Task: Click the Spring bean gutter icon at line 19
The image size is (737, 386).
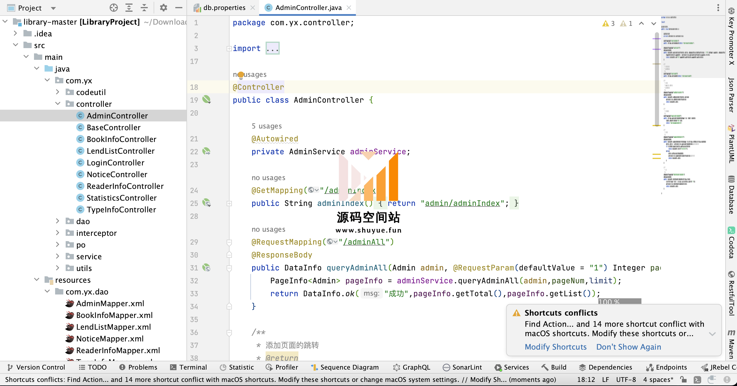Action: (206, 99)
